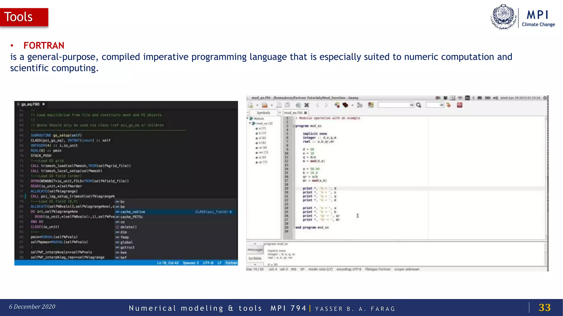Screen dimensions: 563x316
Task: Click the power gear icon in Ubuntu top panel
Action: click(x=545, y=98)
